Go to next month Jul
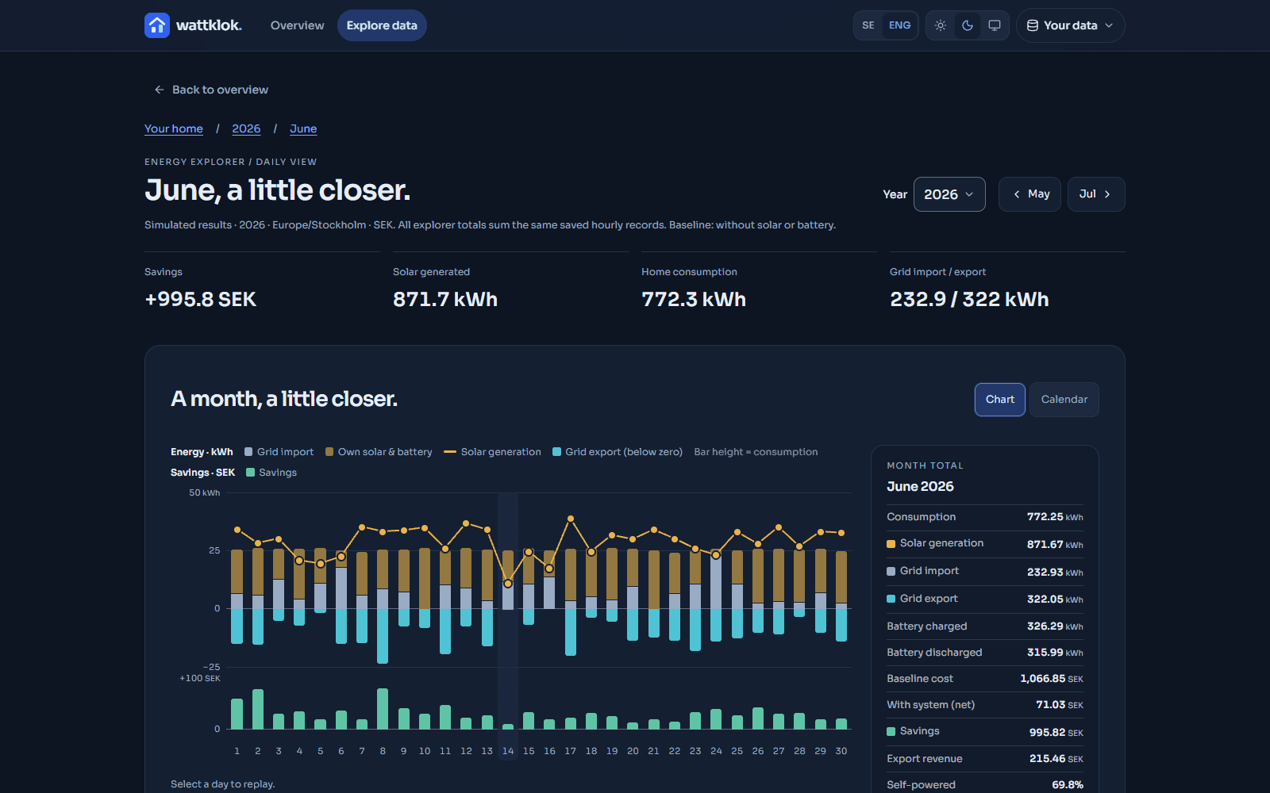This screenshot has width=1270, height=793. click(1096, 194)
